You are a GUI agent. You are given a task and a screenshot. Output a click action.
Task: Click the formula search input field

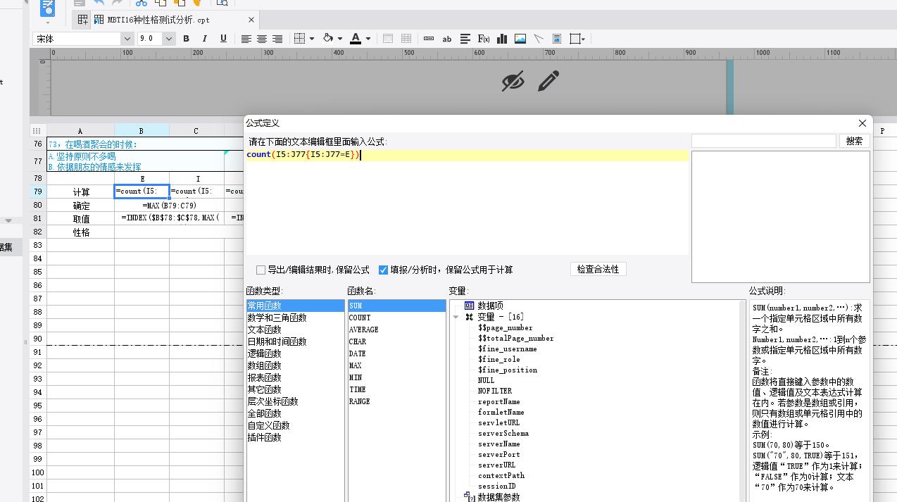[x=763, y=141]
